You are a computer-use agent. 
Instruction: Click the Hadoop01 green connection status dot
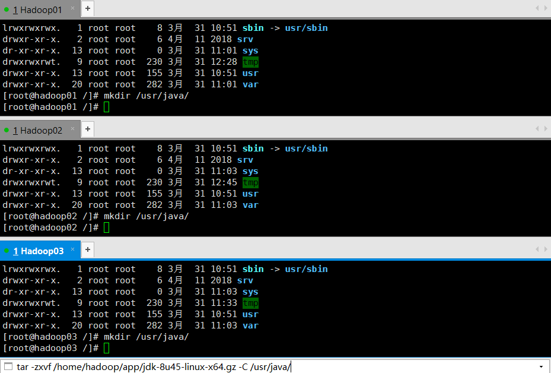point(7,10)
